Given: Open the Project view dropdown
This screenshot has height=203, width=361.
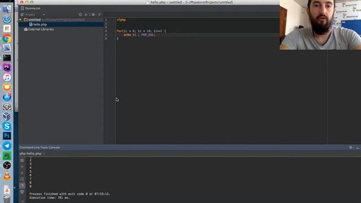Looking at the screenshot, I should (x=44, y=15).
